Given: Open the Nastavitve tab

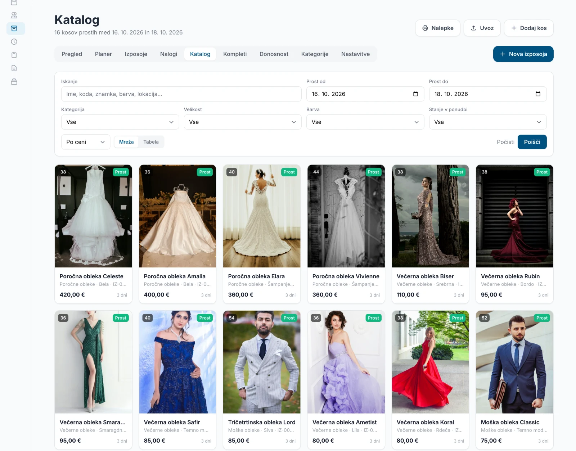Looking at the screenshot, I should click(x=355, y=54).
